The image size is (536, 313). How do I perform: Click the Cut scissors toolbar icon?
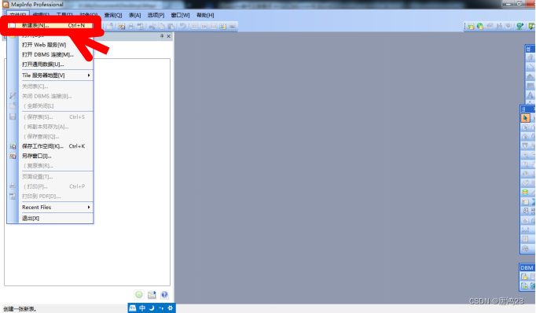coord(152,26)
